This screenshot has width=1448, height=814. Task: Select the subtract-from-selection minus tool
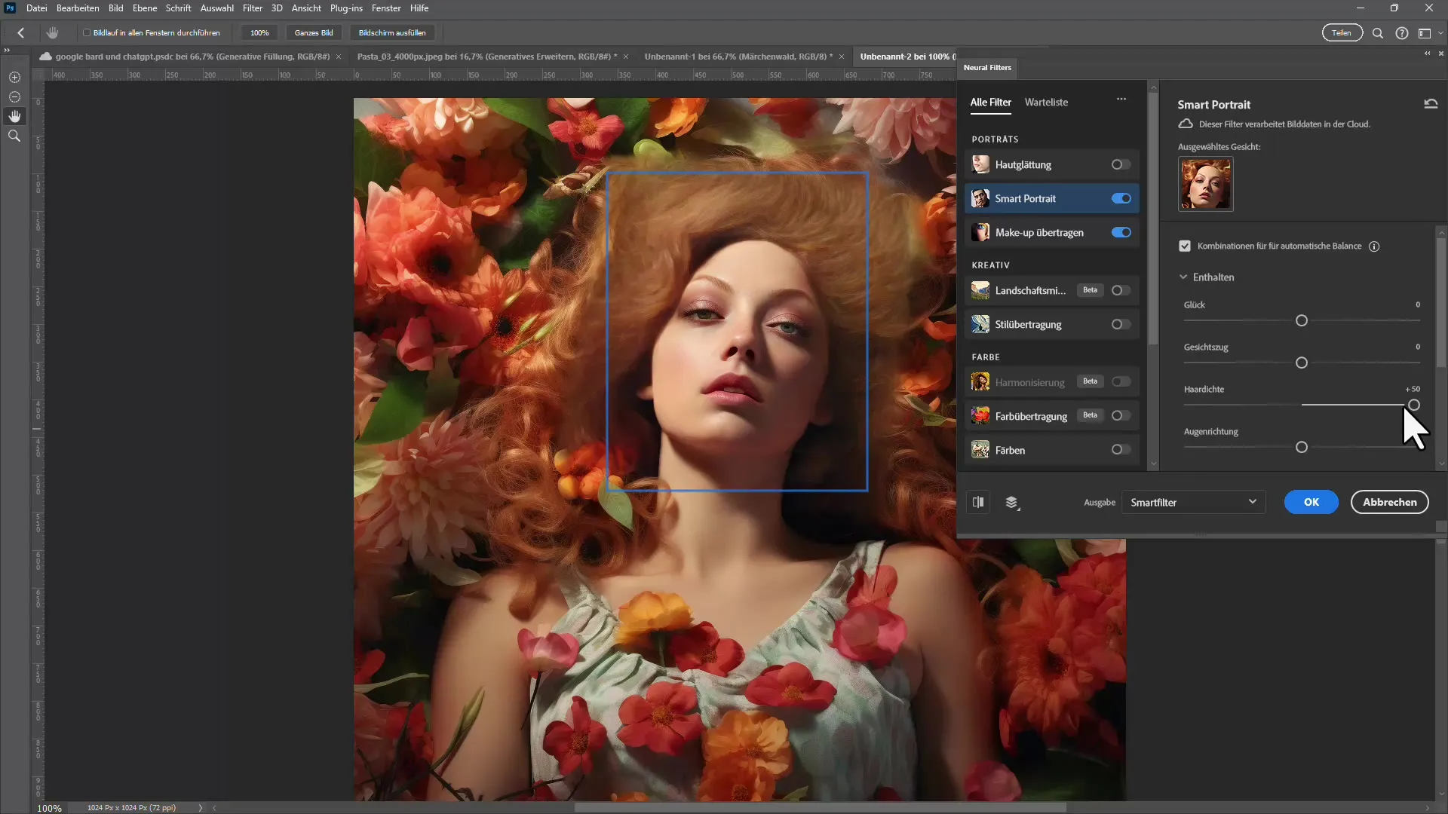tap(14, 97)
